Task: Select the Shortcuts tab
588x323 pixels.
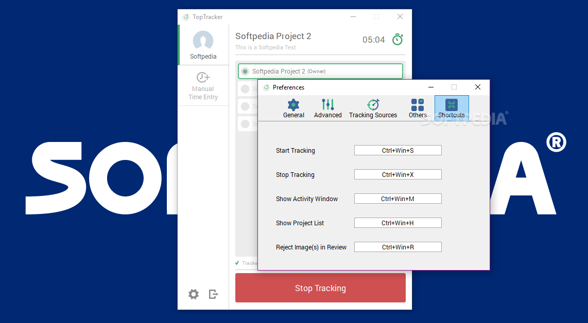Action: click(x=452, y=109)
